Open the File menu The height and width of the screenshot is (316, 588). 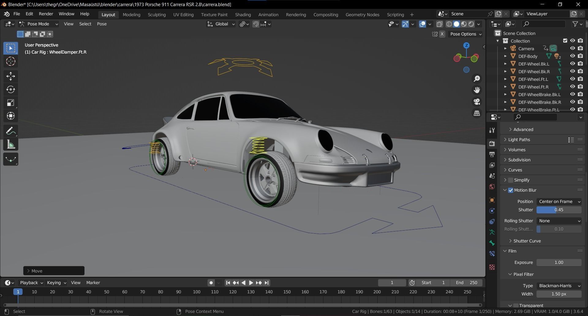coord(17,14)
